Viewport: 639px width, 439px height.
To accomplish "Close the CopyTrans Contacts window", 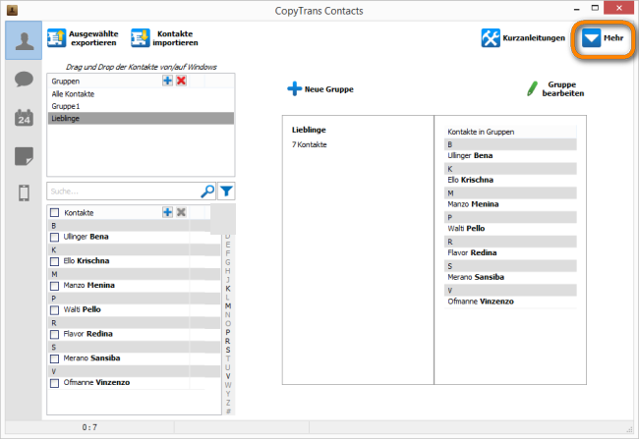I will click(618, 8).
